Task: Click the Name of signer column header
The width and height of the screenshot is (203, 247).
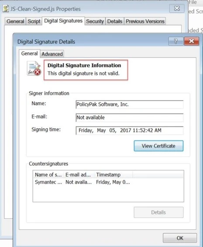Action: point(48,174)
